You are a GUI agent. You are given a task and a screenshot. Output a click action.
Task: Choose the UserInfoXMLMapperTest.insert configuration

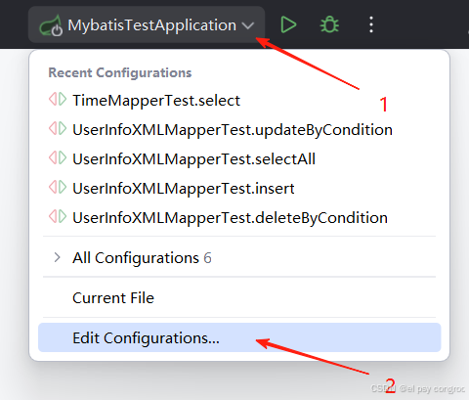point(239,188)
